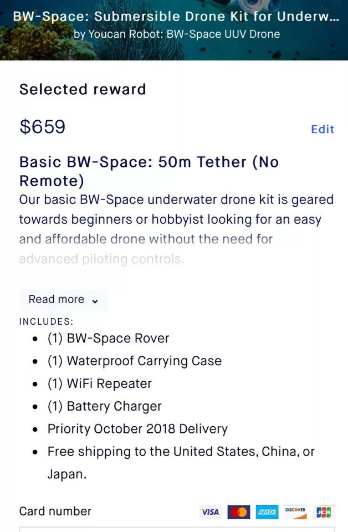Image resolution: width=348 pixels, height=532 pixels.
Task: Edit the selected reward
Action: [x=323, y=129]
